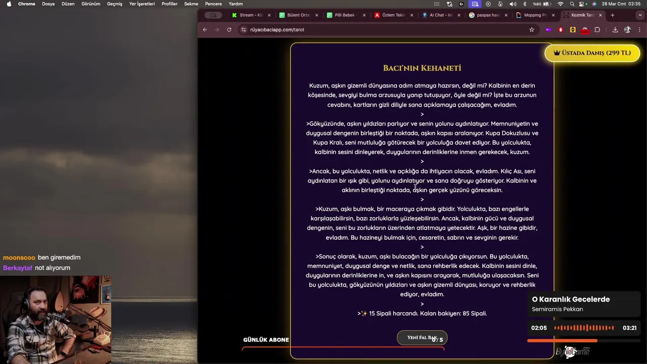Switch to the AI Chat tab
Screen dimensions: 647x364
point(440,15)
